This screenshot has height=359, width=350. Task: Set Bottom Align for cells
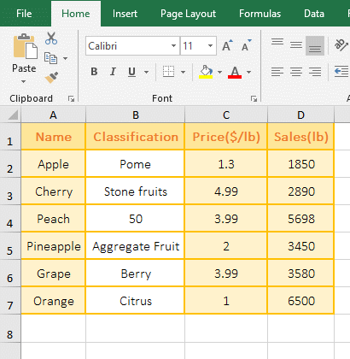click(315, 45)
